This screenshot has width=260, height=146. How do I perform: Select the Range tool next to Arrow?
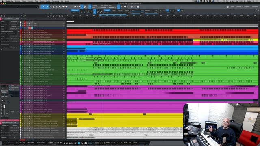point(47,7)
